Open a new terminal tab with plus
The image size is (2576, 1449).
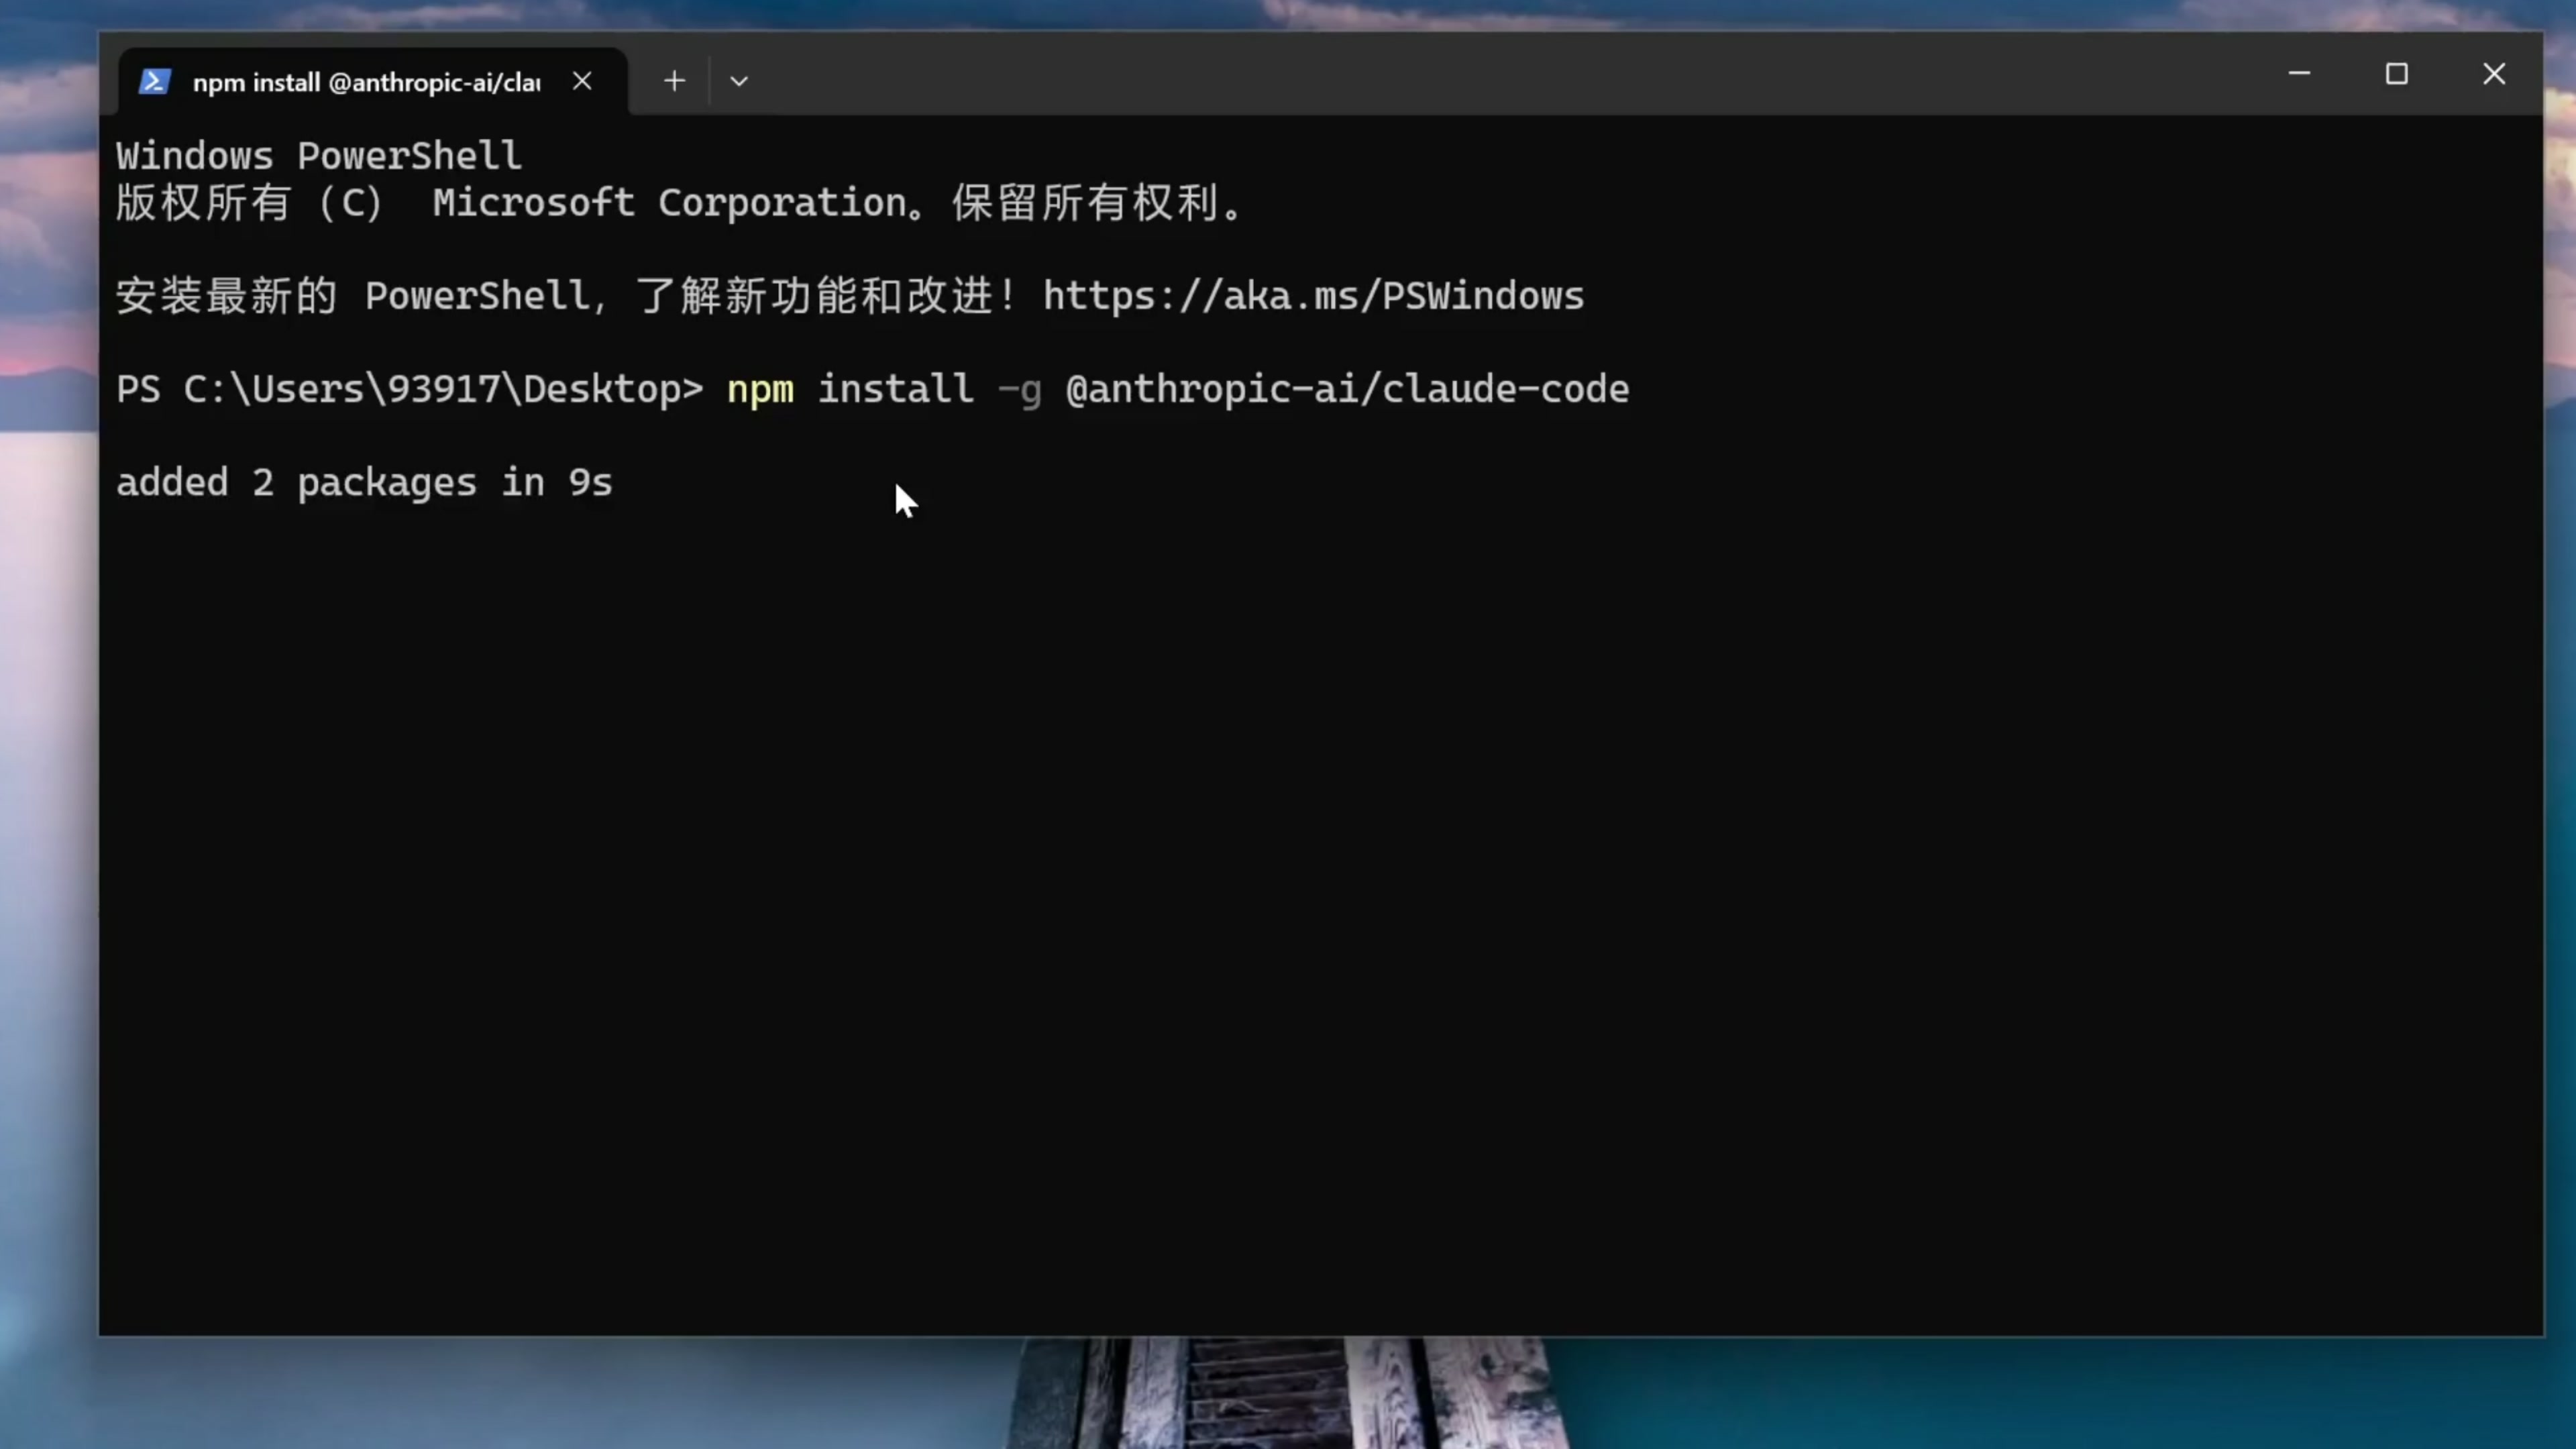[x=674, y=81]
